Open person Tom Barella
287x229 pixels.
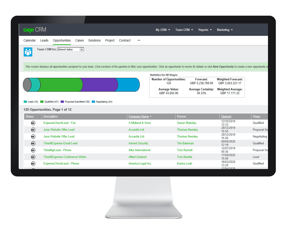click(185, 157)
